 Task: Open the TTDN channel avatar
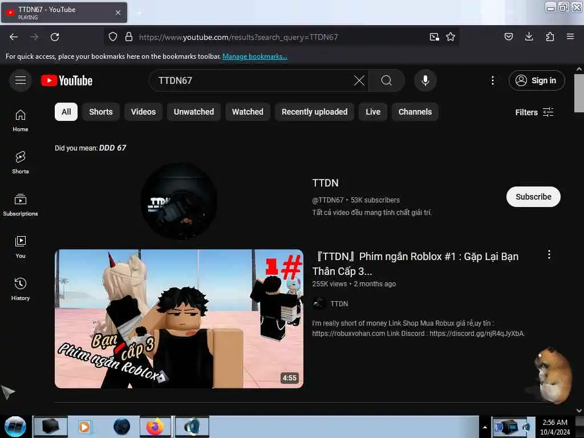point(179,201)
